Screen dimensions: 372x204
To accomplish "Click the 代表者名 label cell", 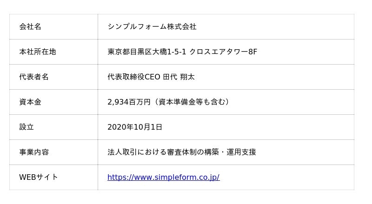I will [34, 77].
